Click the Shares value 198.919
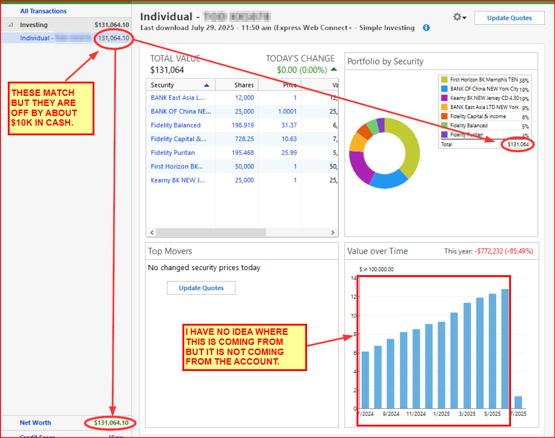Screen dimensions: 555x438 click(243, 125)
